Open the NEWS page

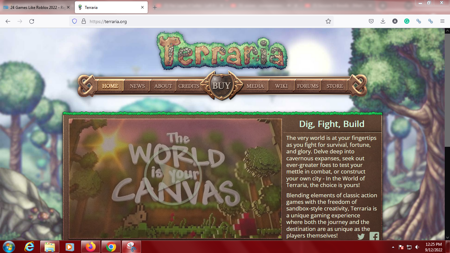(x=137, y=86)
